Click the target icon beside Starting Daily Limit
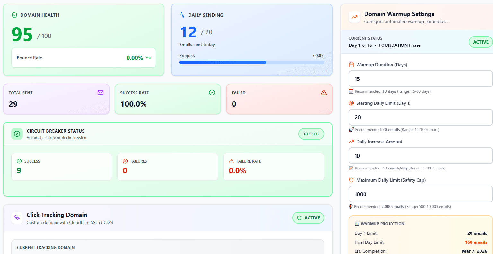The height and width of the screenshot is (254, 493). 351,103
